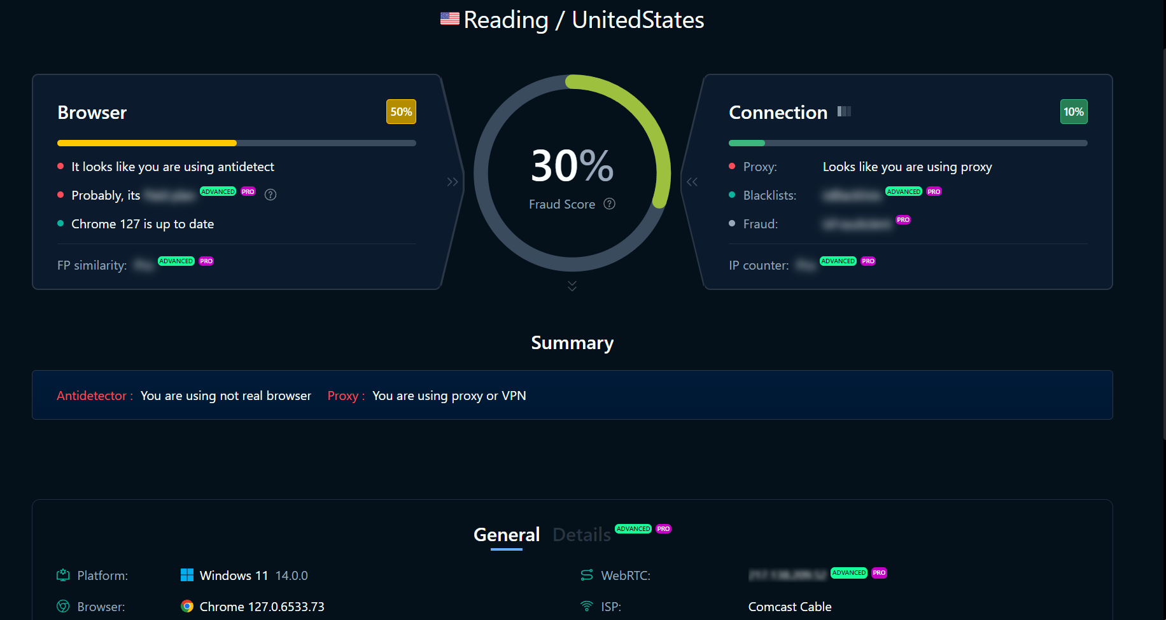This screenshot has width=1166, height=620.
Task: Expand Browser panel using right double-chevron
Action: point(453,182)
